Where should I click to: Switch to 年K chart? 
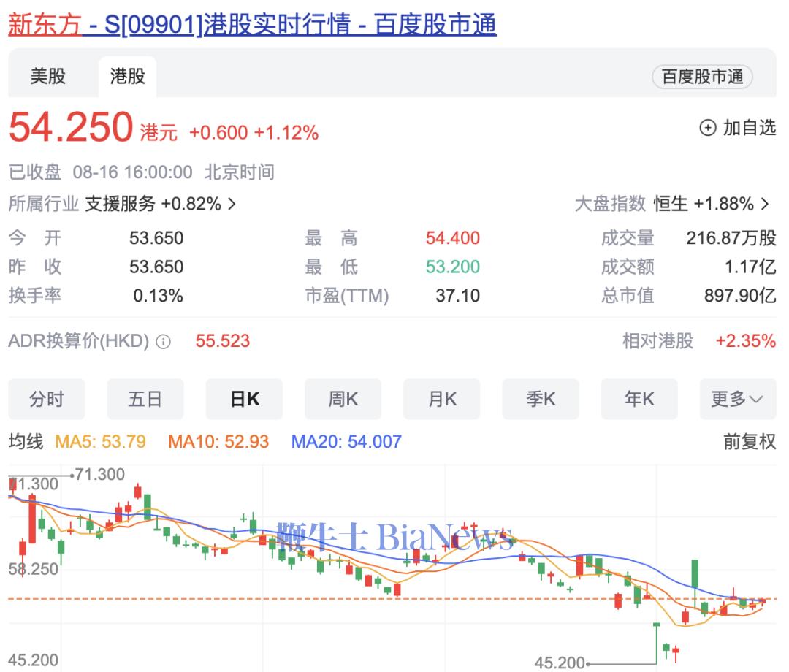tap(639, 400)
